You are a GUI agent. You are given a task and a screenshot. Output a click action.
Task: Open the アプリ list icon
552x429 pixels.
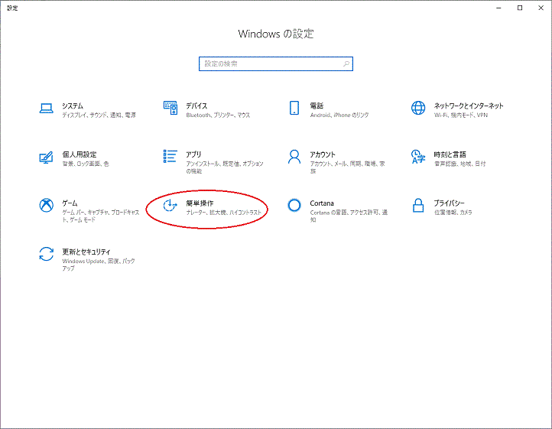pos(170,157)
